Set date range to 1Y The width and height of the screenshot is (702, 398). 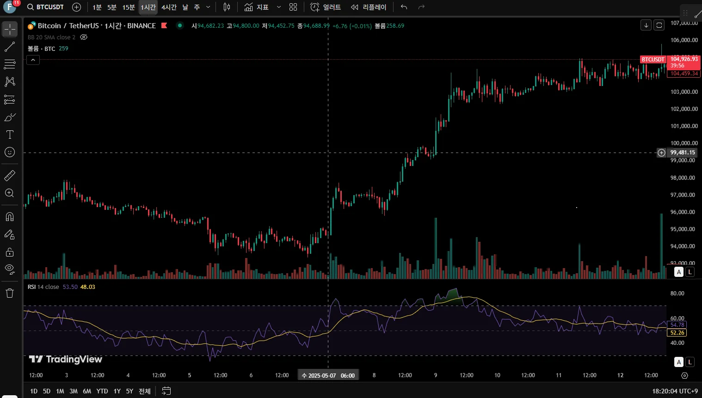pyautogui.click(x=117, y=391)
